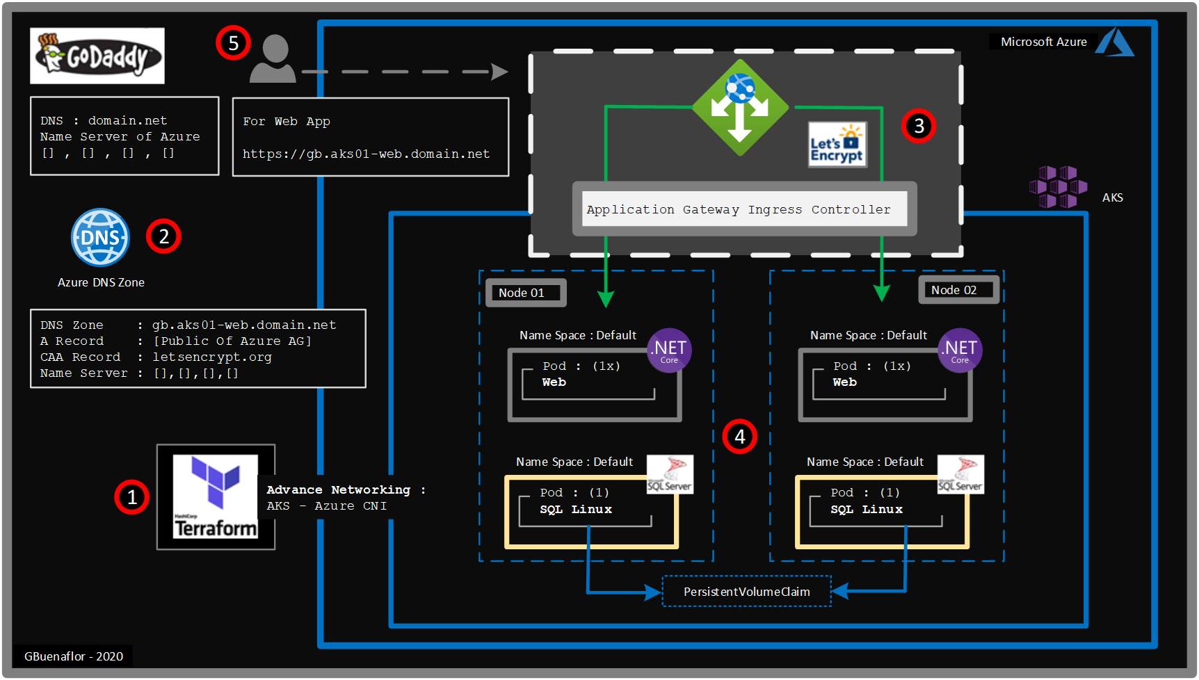Click the 'GBuenaflor - 2020' credit text
The image size is (1199, 680).
pyautogui.click(x=74, y=656)
